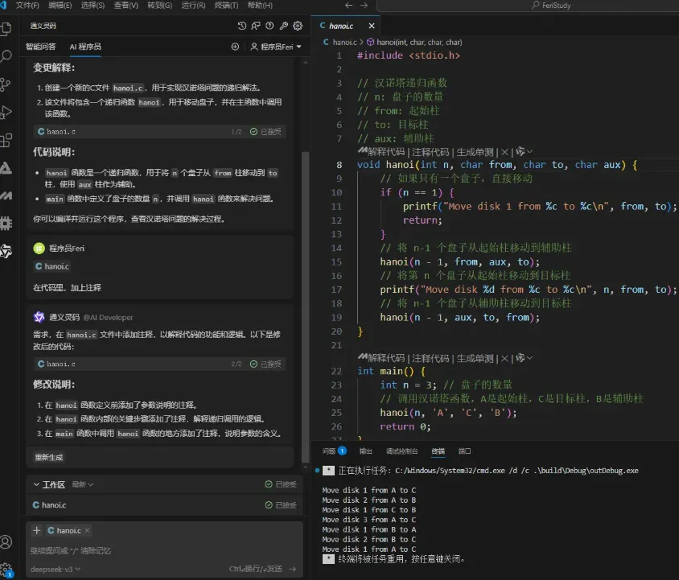Click 生成单测 above main function
Viewport: 679px width, 580px height.
[475, 358]
